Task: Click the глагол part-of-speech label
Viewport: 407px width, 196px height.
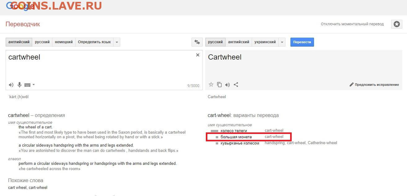Action: tap(15, 159)
